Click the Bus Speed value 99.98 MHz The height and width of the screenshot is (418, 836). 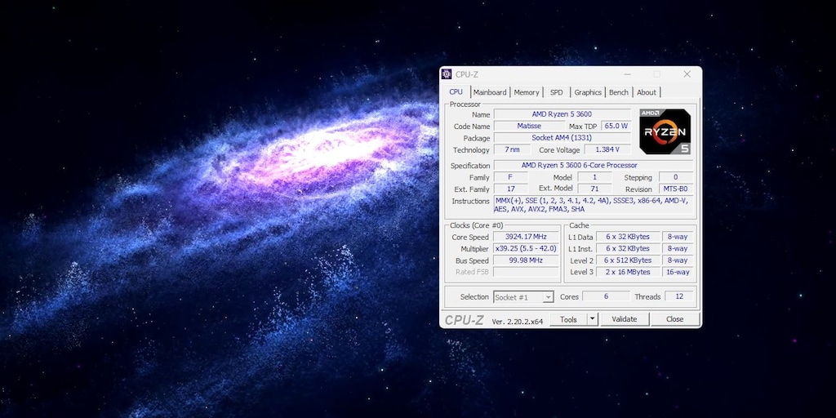[526, 260]
